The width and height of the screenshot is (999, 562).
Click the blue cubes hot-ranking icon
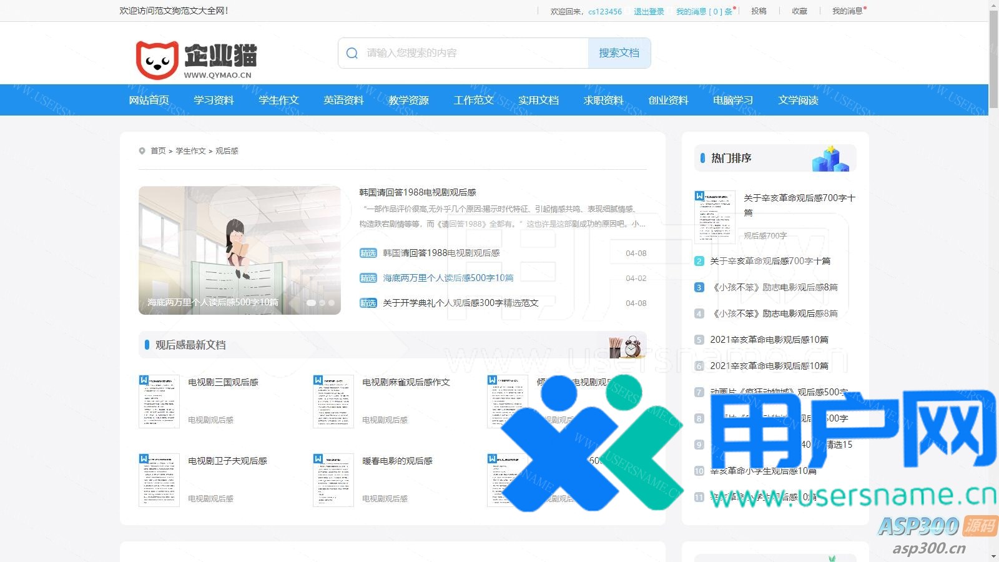830,159
